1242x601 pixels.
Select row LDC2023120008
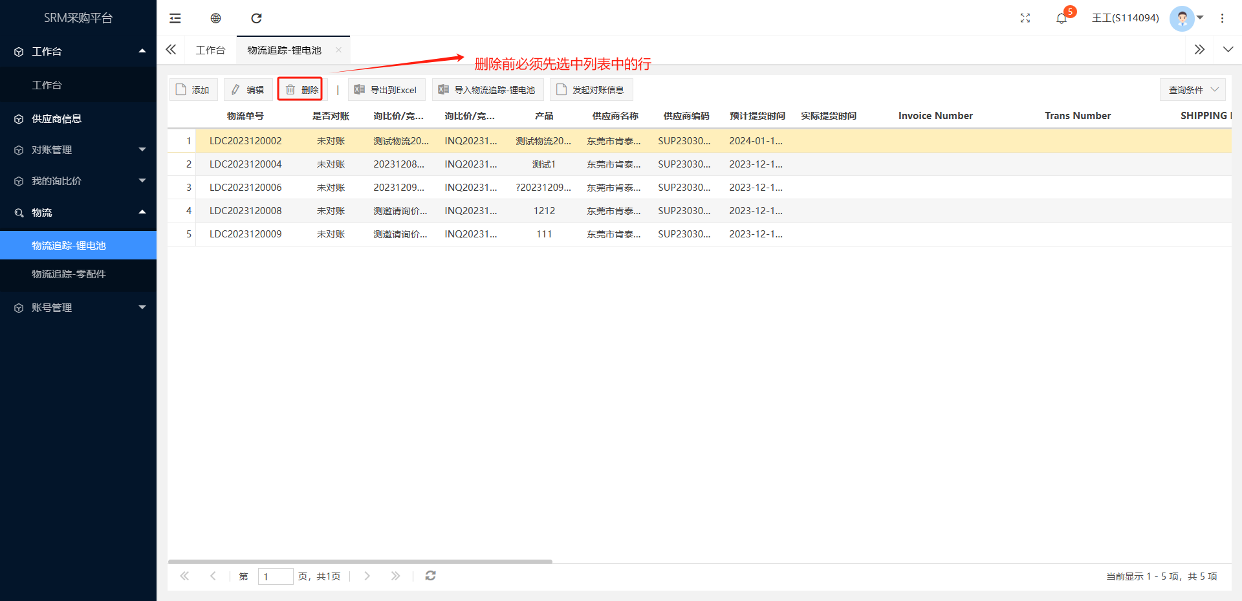(x=699, y=210)
